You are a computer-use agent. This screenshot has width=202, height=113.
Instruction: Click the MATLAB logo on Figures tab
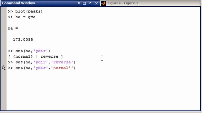(103, 3)
